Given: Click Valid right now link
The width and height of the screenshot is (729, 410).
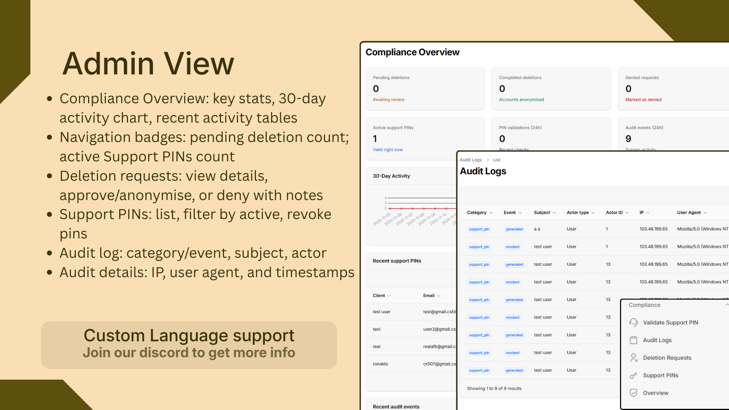Looking at the screenshot, I should (x=388, y=150).
